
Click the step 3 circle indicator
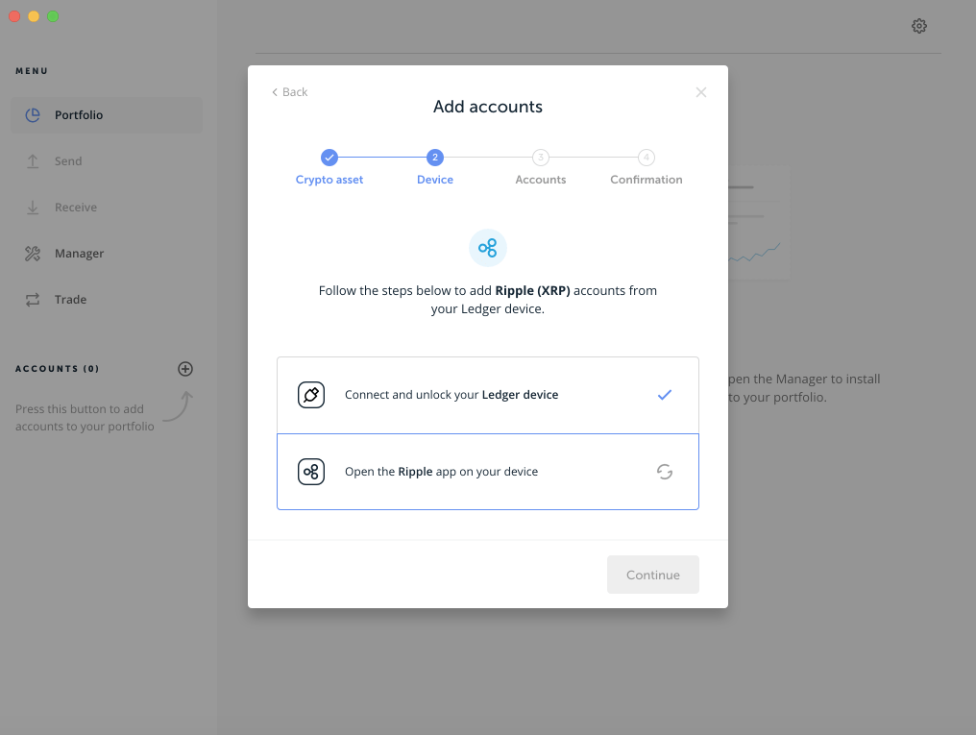point(540,158)
